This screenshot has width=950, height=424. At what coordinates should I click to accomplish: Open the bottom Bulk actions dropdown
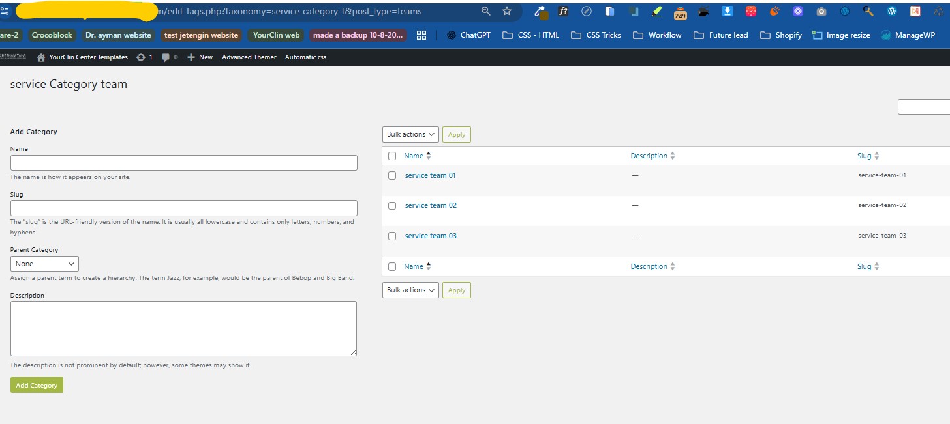point(410,290)
